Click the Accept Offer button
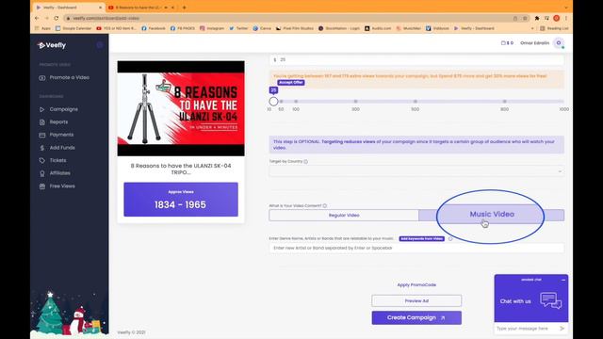 tap(291, 83)
